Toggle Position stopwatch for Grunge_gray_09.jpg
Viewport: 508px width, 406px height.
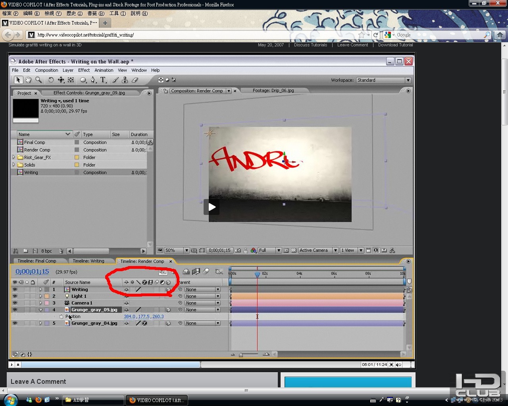point(61,316)
